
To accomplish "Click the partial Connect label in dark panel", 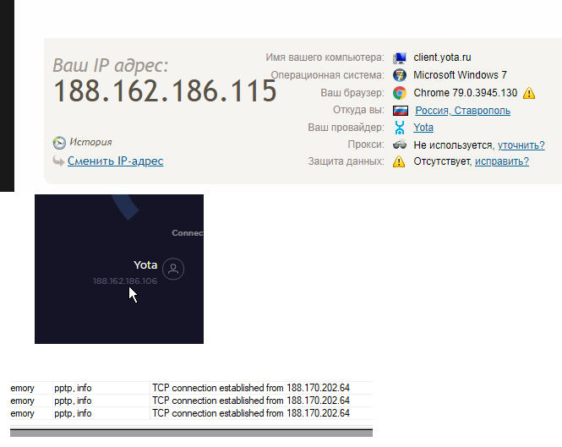I will click(x=188, y=233).
